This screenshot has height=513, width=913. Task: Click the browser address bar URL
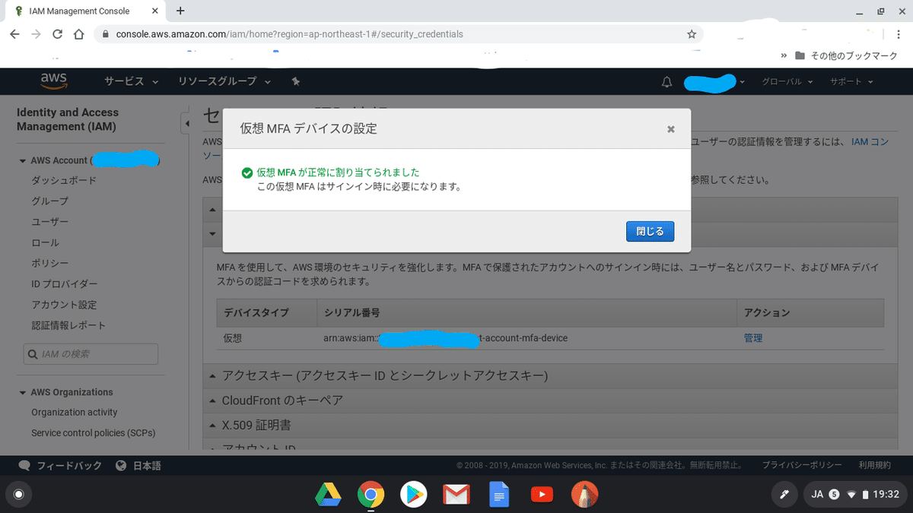(x=289, y=34)
